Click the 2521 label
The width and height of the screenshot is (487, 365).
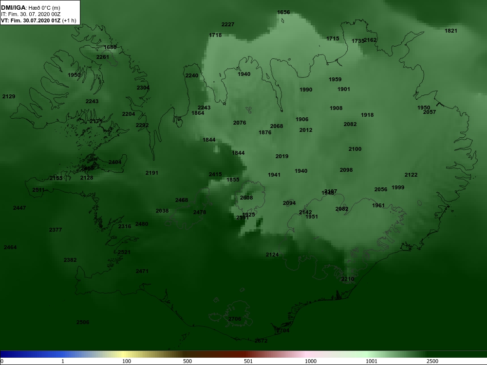(x=124, y=252)
